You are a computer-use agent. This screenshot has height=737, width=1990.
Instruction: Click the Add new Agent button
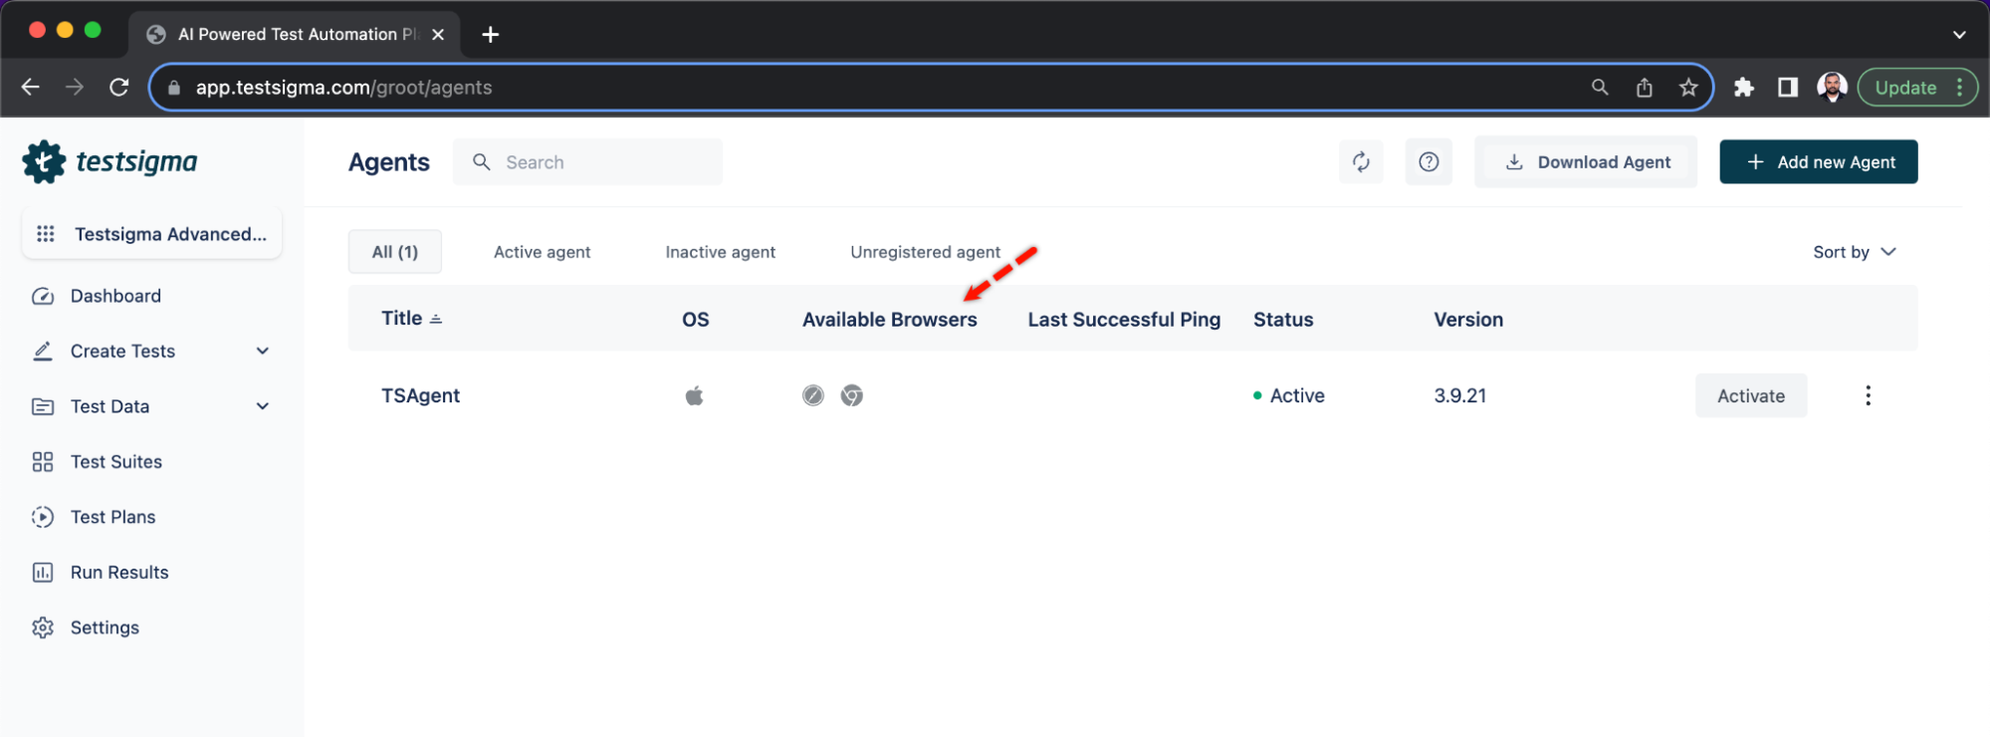click(1819, 161)
